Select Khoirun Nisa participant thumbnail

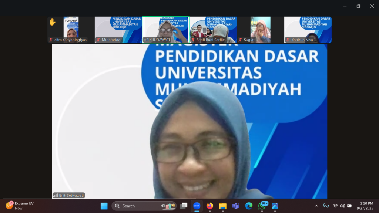pyautogui.click(x=308, y=30)
